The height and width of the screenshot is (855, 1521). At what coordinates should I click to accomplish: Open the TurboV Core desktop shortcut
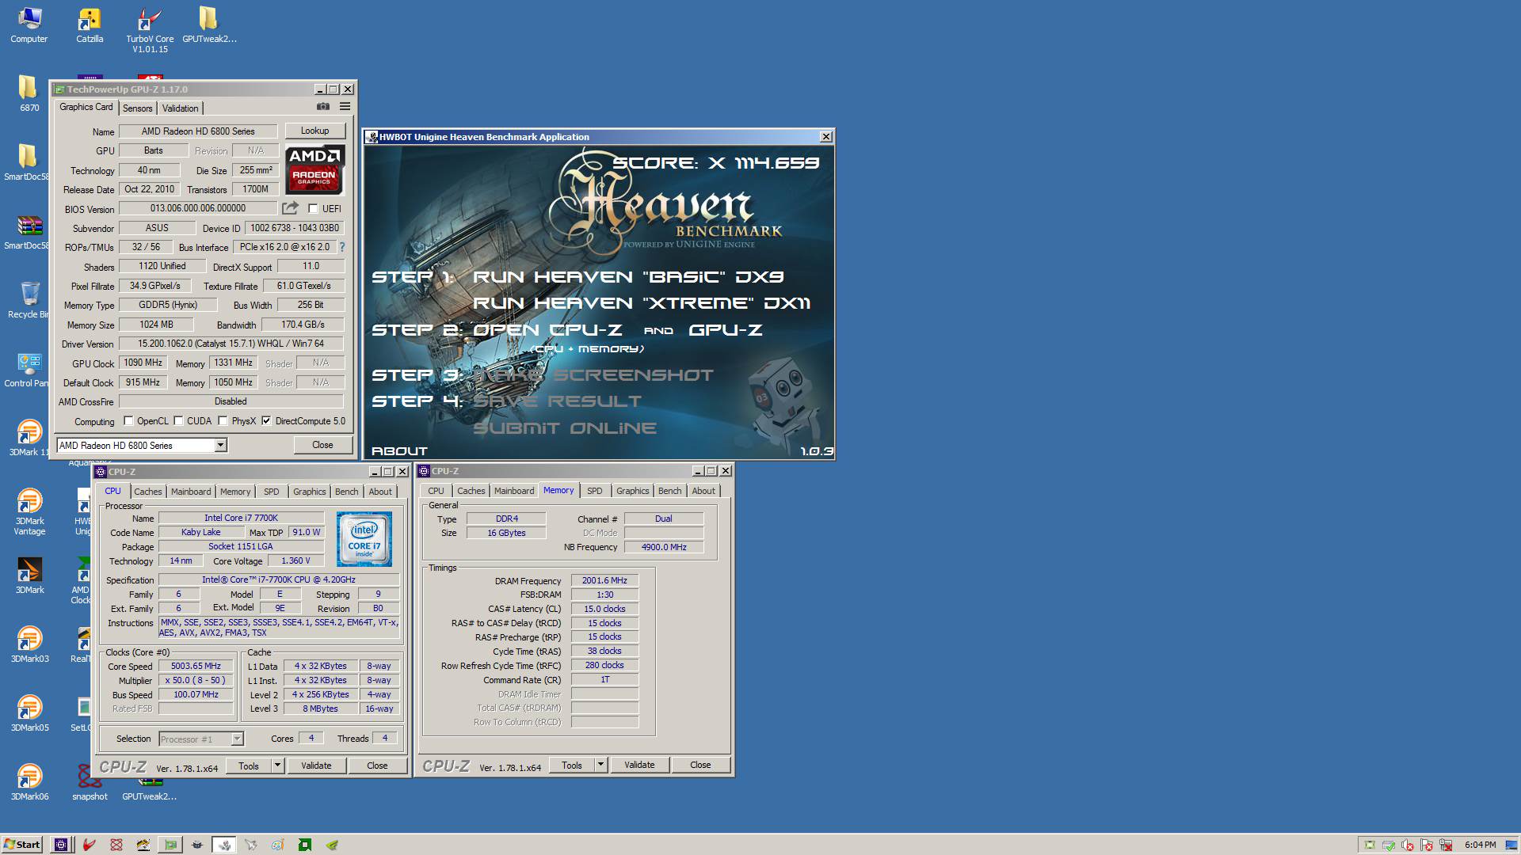coord(150,30)
